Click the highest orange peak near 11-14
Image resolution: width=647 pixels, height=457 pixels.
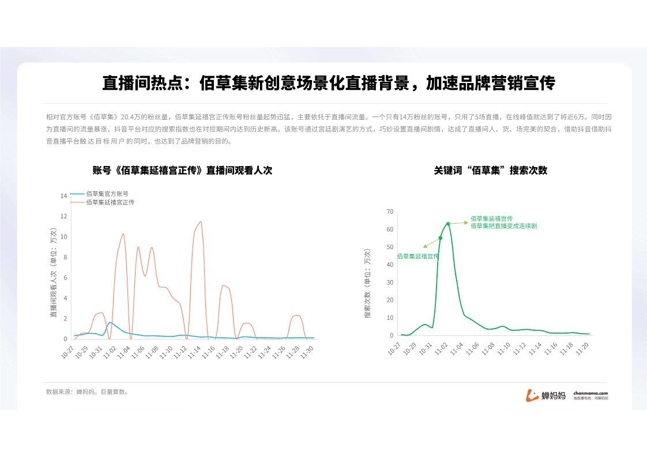[200, 222]
